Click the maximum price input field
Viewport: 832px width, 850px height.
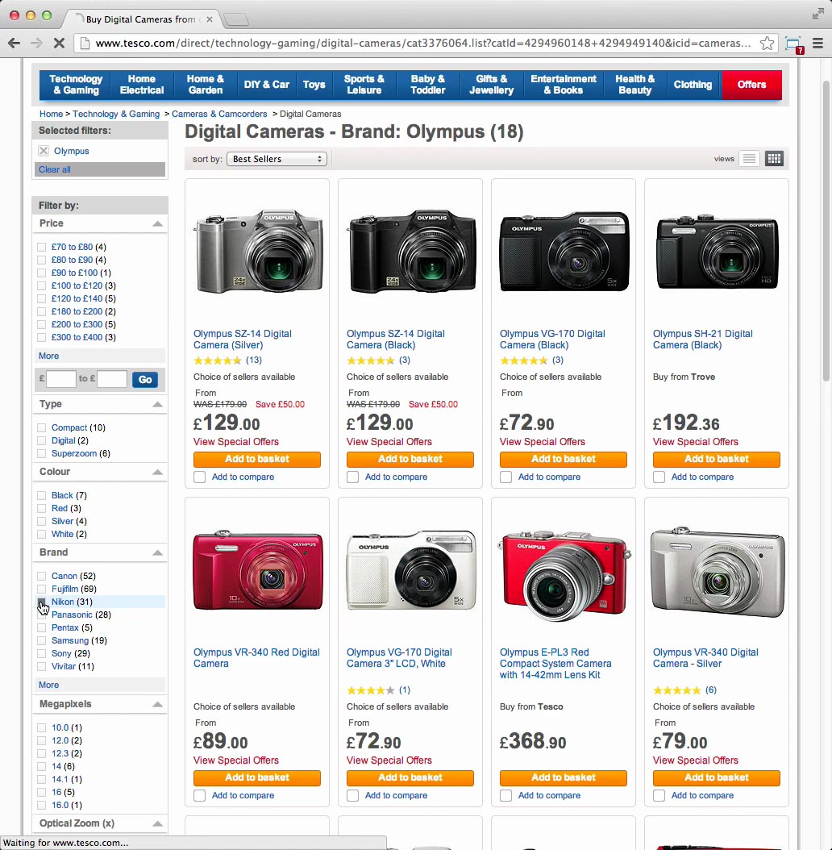click(112, 379)
